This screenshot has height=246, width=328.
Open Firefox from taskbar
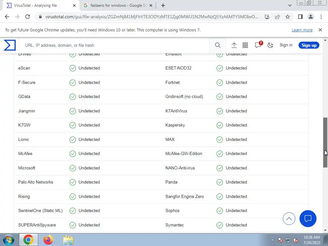48,240
